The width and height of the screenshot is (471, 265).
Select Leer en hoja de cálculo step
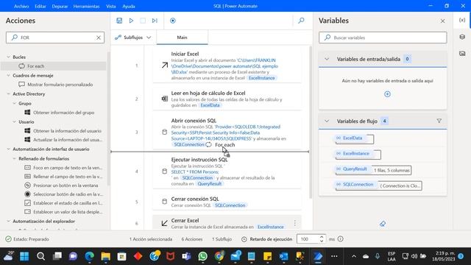coord(227,99)
